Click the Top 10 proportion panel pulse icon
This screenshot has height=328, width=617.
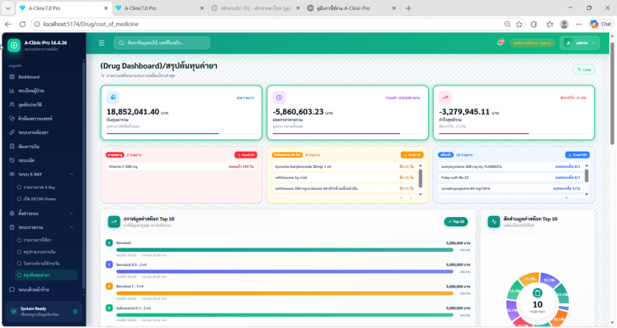(494, 222)
